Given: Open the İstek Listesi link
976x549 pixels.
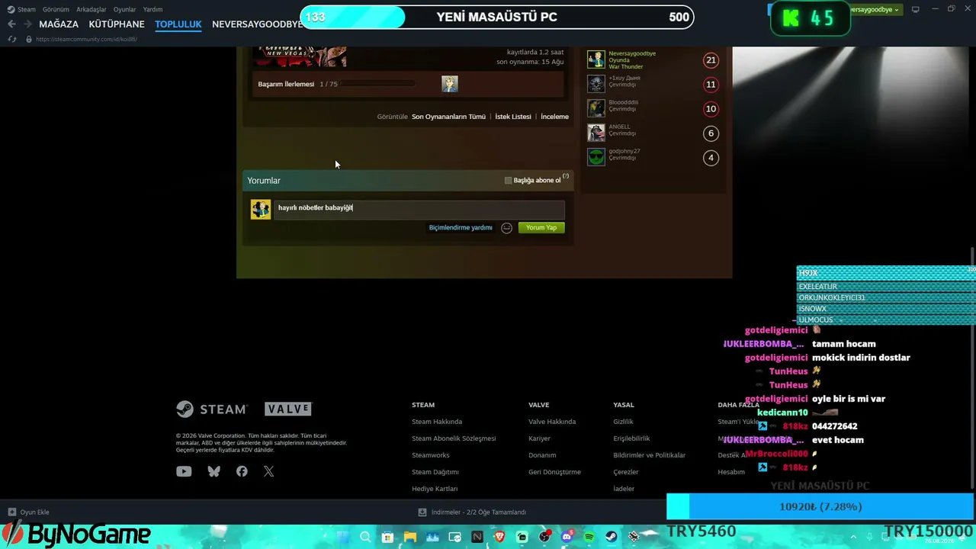Looking at the screenshot, I should point(513,117).
